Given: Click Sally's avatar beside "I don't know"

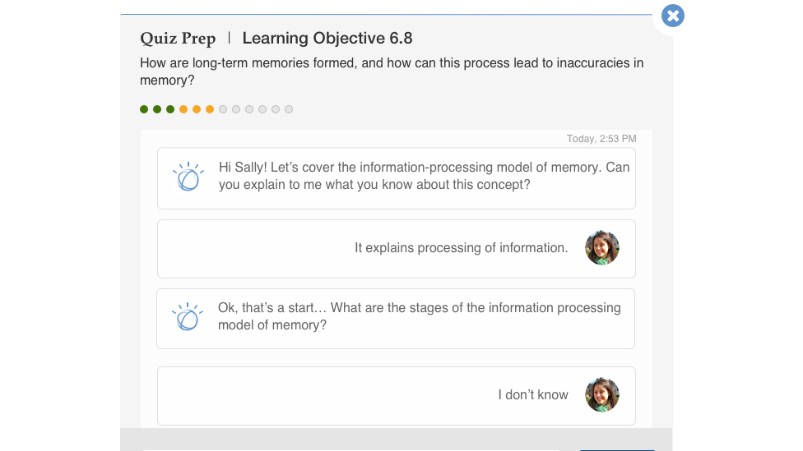Looking at the screenshot, I should (x=602, y=394).
